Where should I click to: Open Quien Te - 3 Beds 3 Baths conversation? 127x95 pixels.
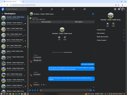(14, 86)
